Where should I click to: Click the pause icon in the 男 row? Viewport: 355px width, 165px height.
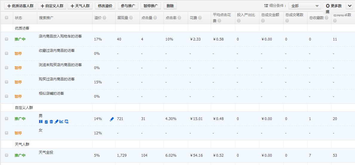tap(41, 122)
